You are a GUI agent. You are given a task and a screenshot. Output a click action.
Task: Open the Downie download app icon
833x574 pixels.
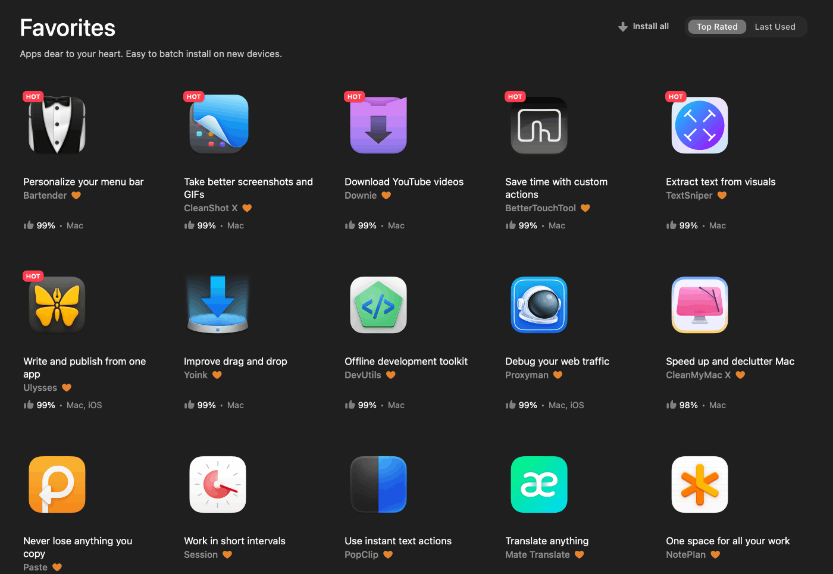pyautogui.click(x=378, y=125)
